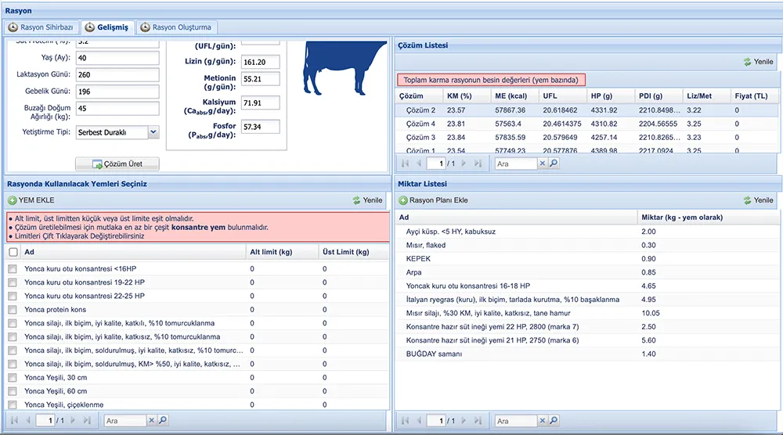Switch to the Rasyon Sihirbazı tab
783x435 pixels.
click(41, 27)
